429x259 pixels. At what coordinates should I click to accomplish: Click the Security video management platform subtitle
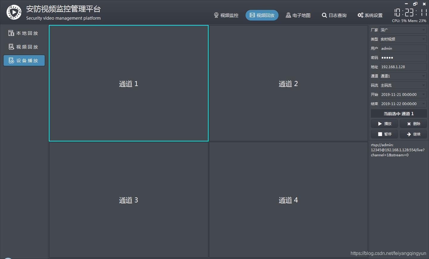[63, 18]
